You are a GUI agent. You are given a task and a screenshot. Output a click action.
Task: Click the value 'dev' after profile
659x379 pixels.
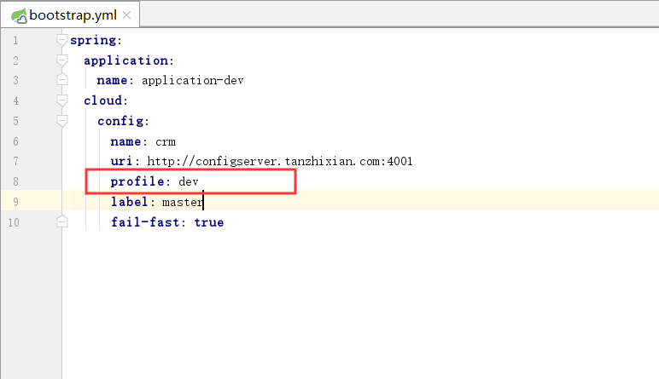[x=189, y=181]
